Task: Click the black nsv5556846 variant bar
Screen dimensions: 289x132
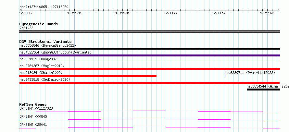Action: point(149,49)
